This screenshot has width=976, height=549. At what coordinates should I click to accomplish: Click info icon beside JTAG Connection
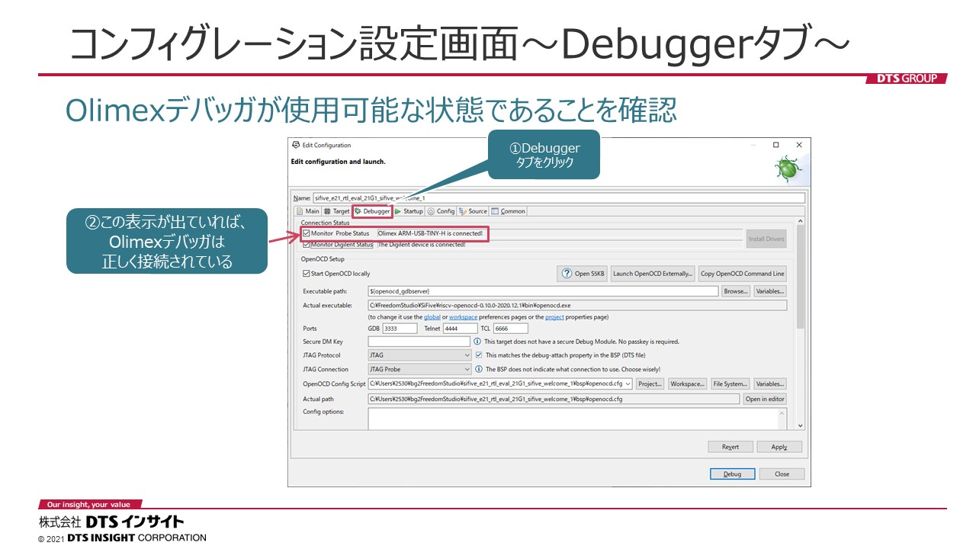pos(478,369)
